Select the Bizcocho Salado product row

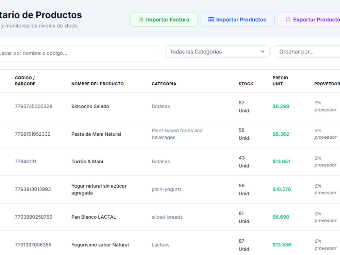click(x=170, y=106)
